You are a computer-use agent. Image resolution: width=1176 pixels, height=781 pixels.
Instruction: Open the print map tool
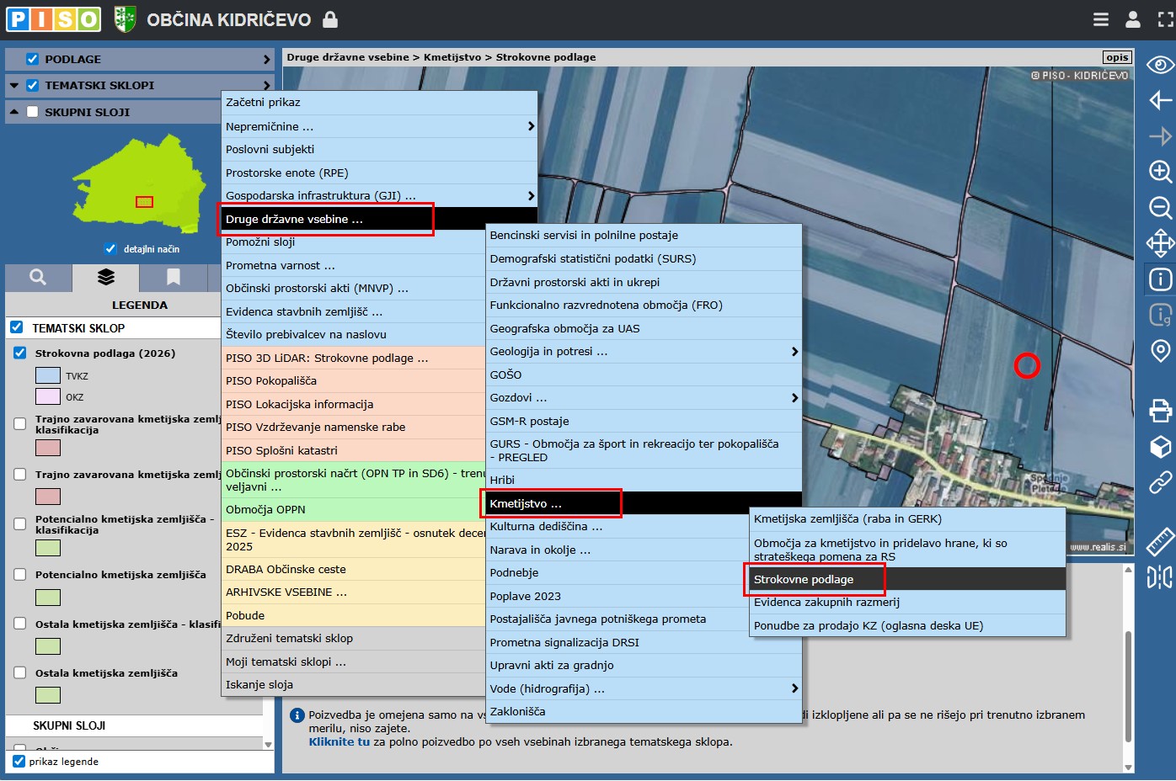coord(1160,410)
